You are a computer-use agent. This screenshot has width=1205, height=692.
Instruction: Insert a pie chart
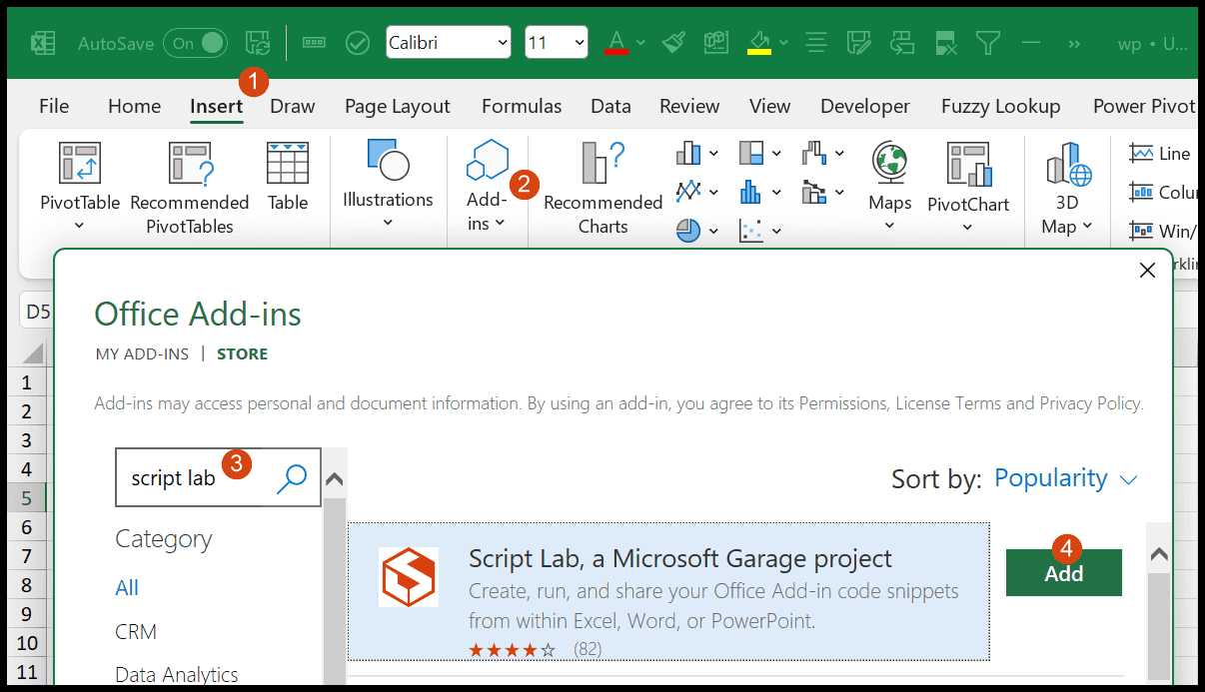tap(687, 230)
